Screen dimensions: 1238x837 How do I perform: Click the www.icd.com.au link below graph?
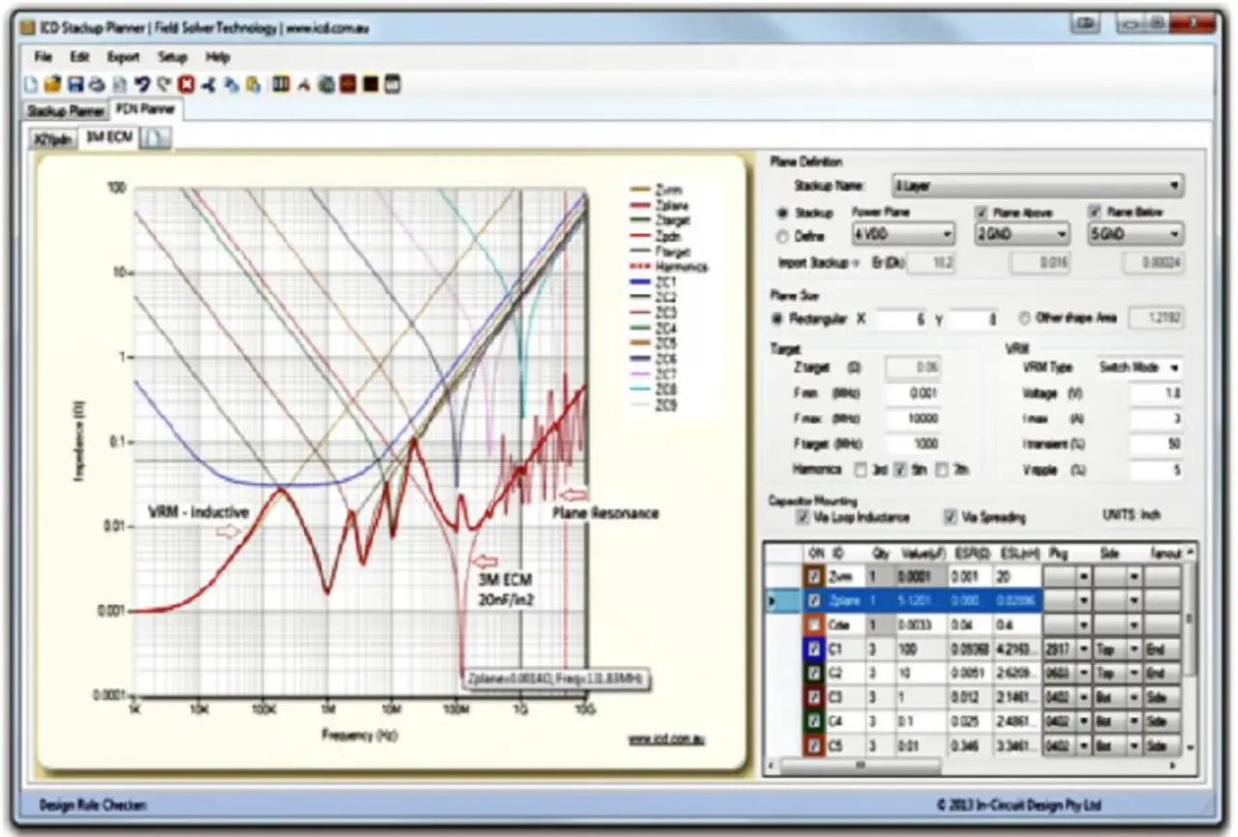pyautogui.click(x=666, y=739)
